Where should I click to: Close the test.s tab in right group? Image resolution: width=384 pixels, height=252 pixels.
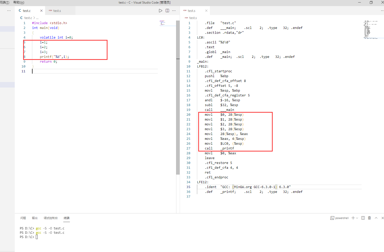[x=206, y=11]
